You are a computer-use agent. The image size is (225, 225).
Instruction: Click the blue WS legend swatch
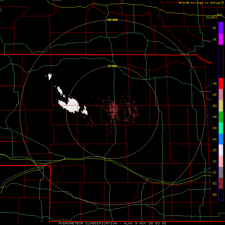point(221,139)
